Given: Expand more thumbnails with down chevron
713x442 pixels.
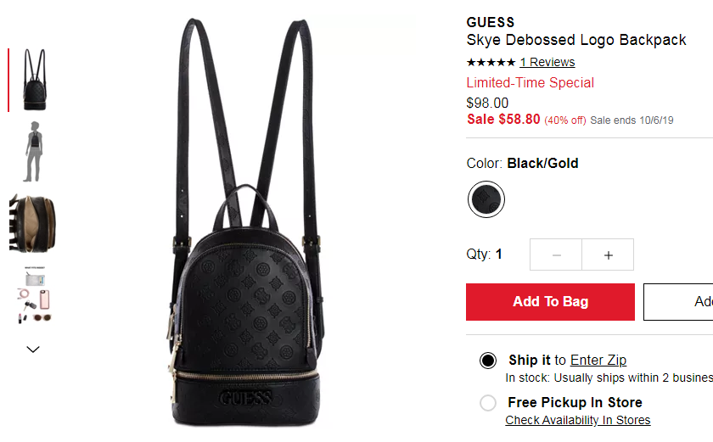Looking at the screenshot, I should (x=33, y=350).
